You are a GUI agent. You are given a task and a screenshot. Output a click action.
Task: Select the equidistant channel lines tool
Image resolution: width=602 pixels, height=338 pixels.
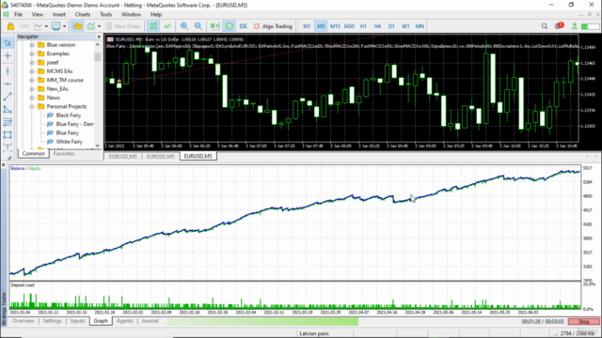point(8,122)
